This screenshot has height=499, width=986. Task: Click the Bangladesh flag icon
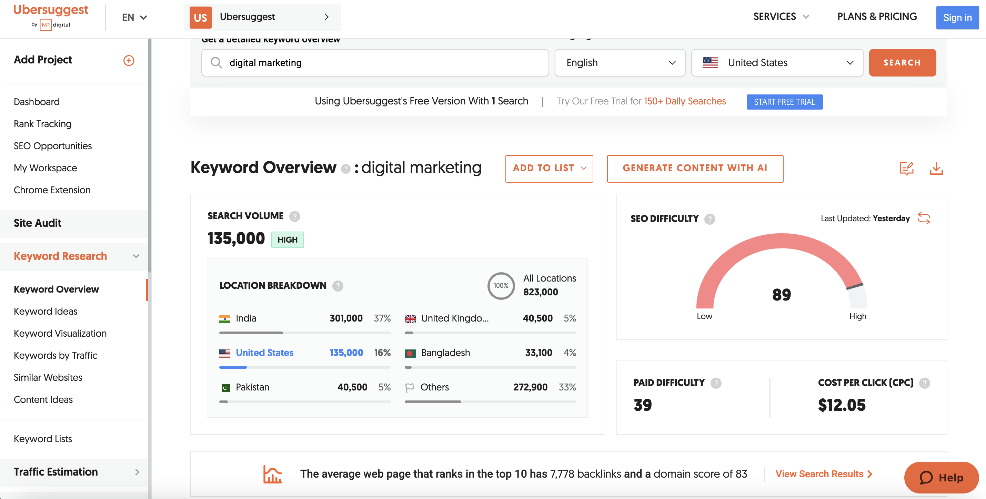[x=410, y=353]
